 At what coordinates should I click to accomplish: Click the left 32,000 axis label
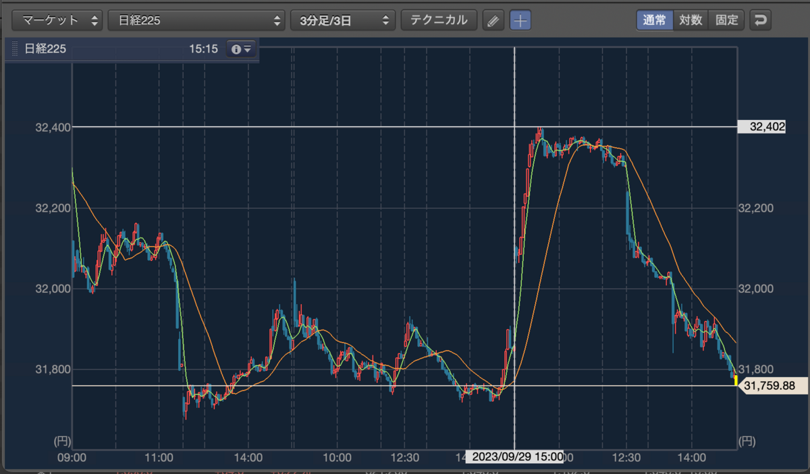(x=53, y=289)
